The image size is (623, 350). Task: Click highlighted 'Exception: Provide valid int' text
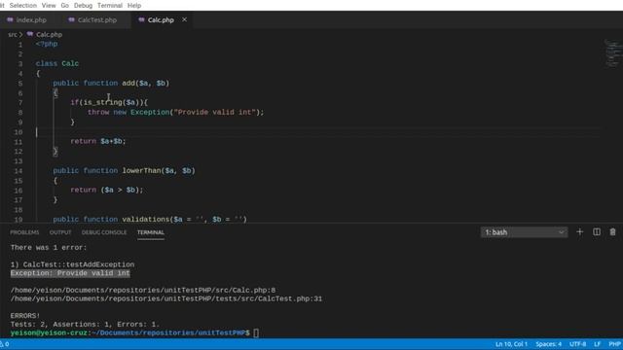coord(70,273)
